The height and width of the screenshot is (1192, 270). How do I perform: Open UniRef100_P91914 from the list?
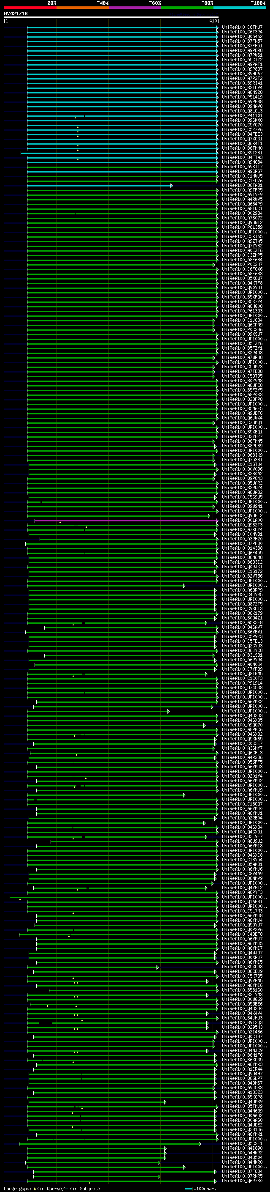pos(242,683)
